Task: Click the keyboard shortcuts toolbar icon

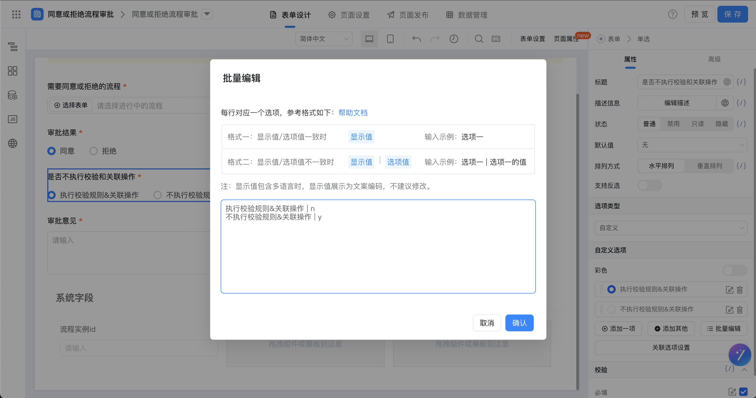Action: click(496, 39)
